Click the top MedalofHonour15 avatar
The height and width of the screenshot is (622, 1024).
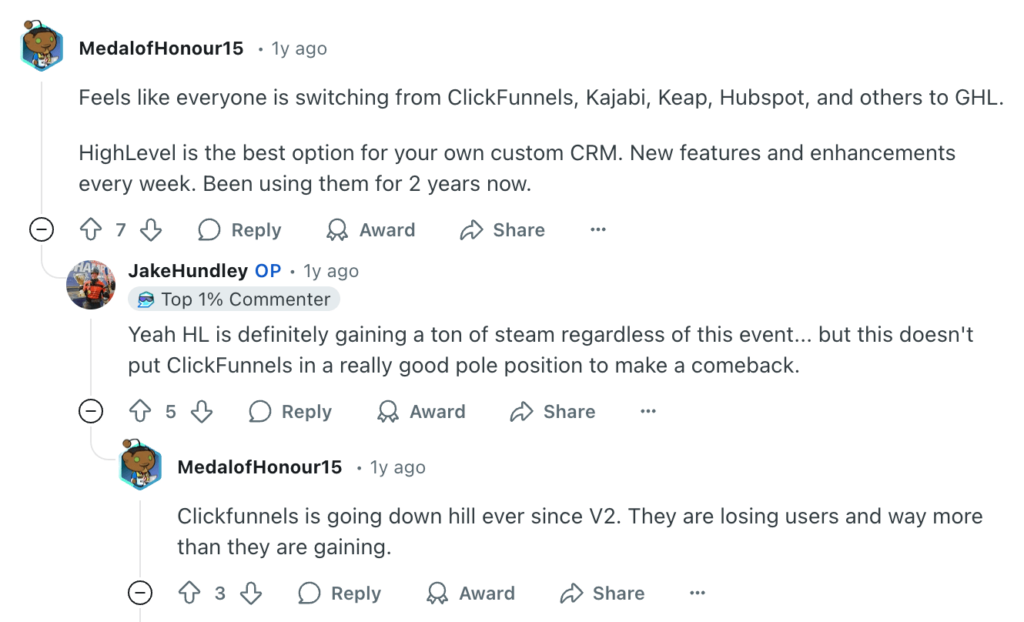(42, 48)
